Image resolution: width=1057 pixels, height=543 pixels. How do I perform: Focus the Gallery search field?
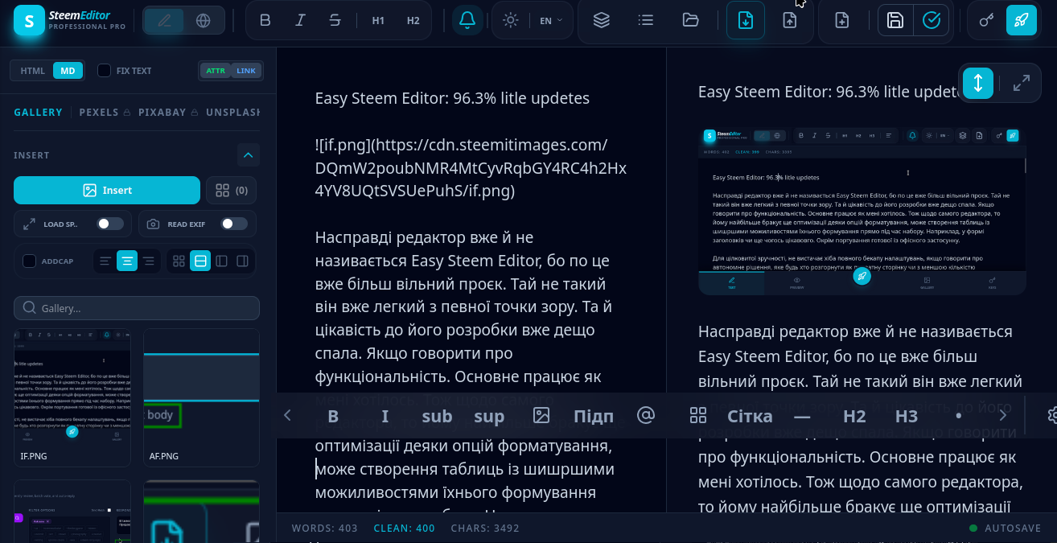[x=137, y=308]
